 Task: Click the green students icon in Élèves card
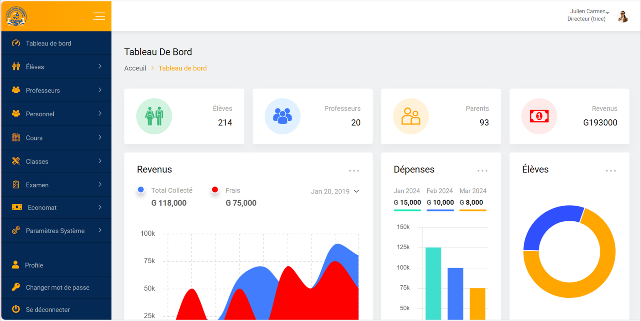pos(154,116)
